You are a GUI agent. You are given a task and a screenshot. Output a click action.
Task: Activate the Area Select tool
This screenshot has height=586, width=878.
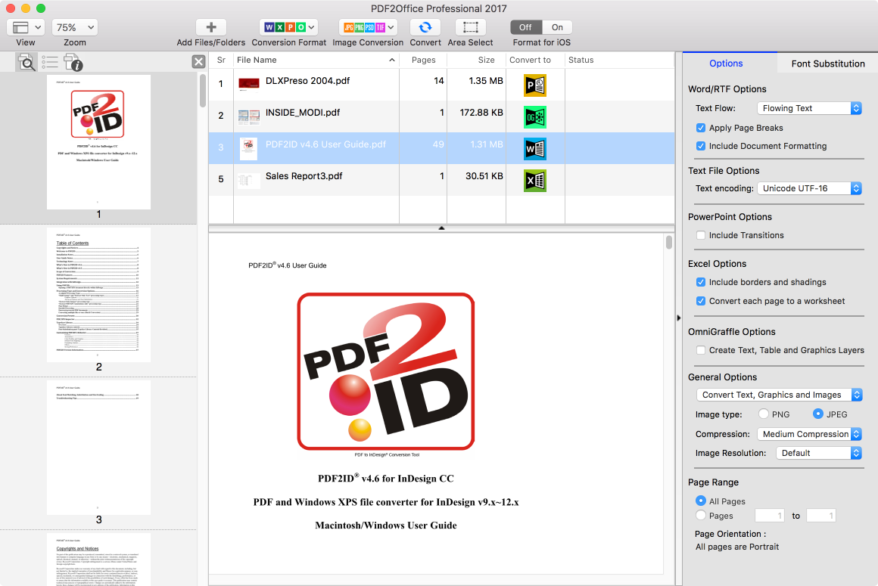470,27
